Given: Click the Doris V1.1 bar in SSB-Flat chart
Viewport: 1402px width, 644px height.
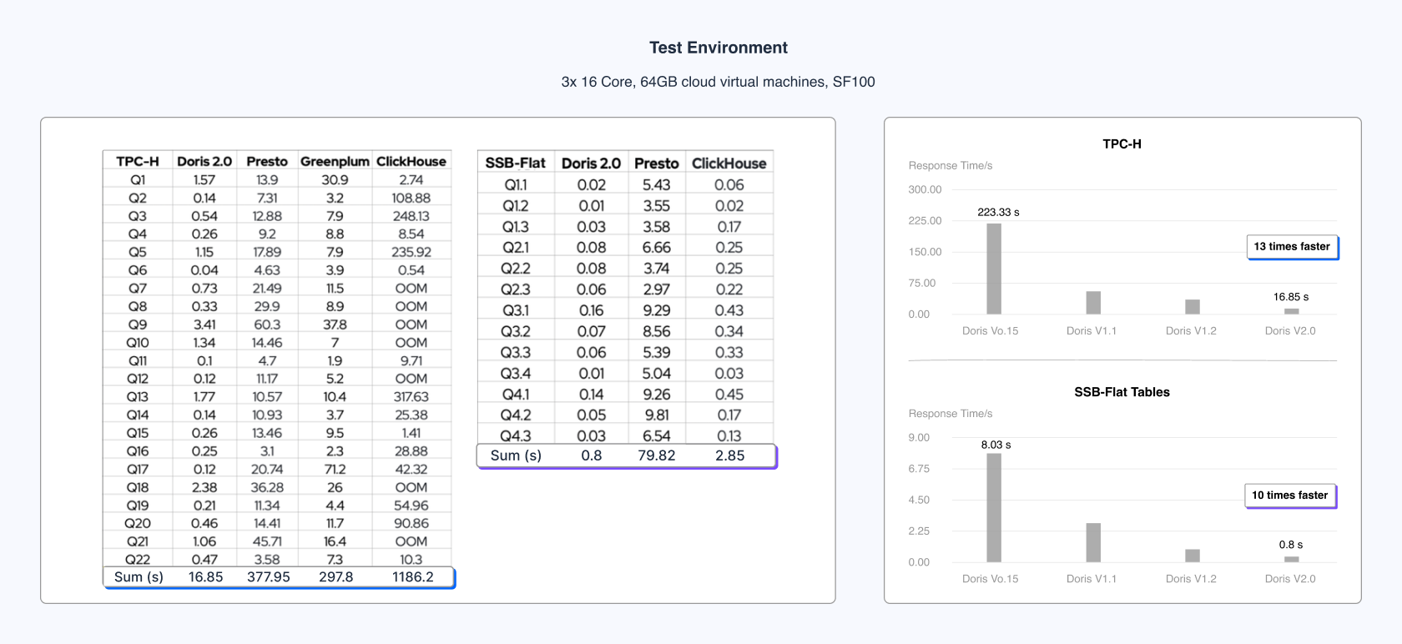Looking at the screenshot, I should [1093, 543].
